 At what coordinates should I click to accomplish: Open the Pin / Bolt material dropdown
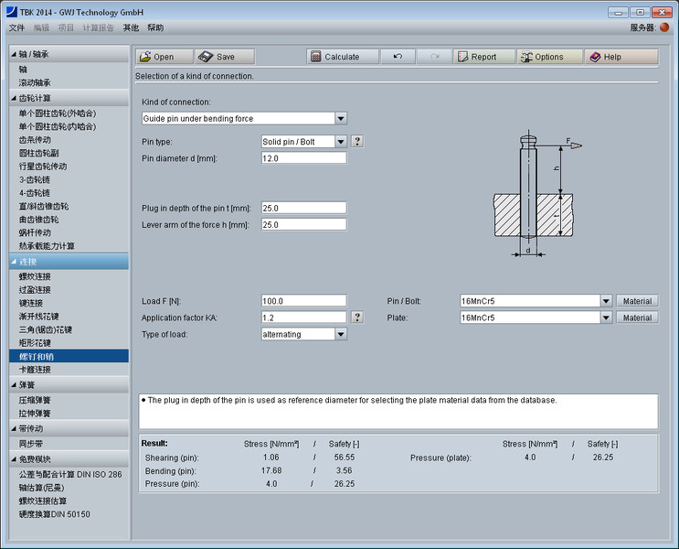point(605,301)
